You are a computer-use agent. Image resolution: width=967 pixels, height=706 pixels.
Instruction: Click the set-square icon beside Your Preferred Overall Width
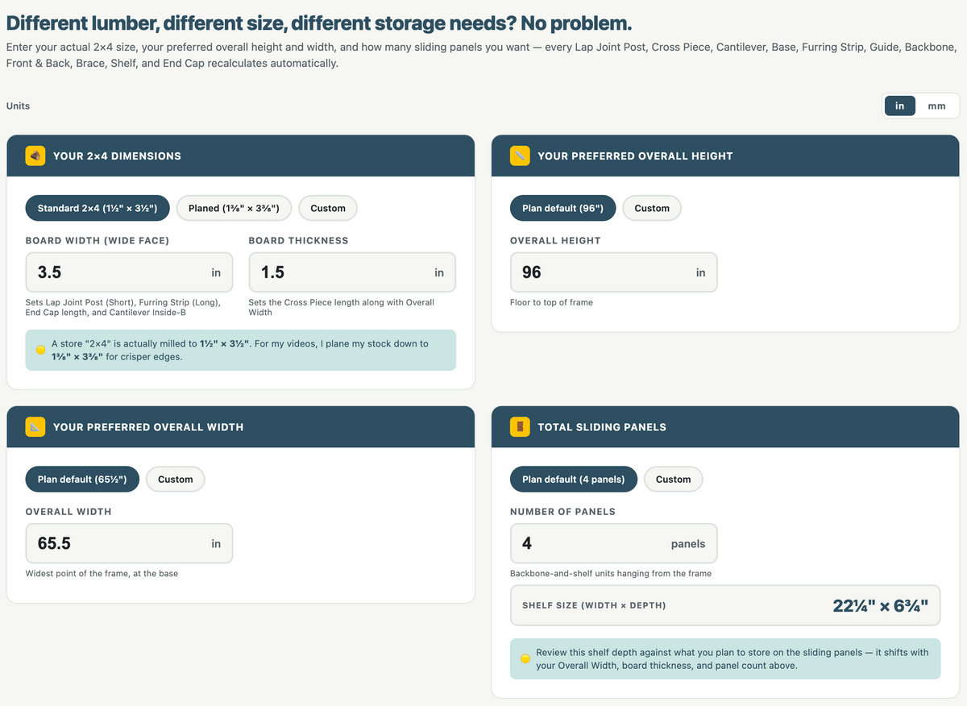click(35, 426)
